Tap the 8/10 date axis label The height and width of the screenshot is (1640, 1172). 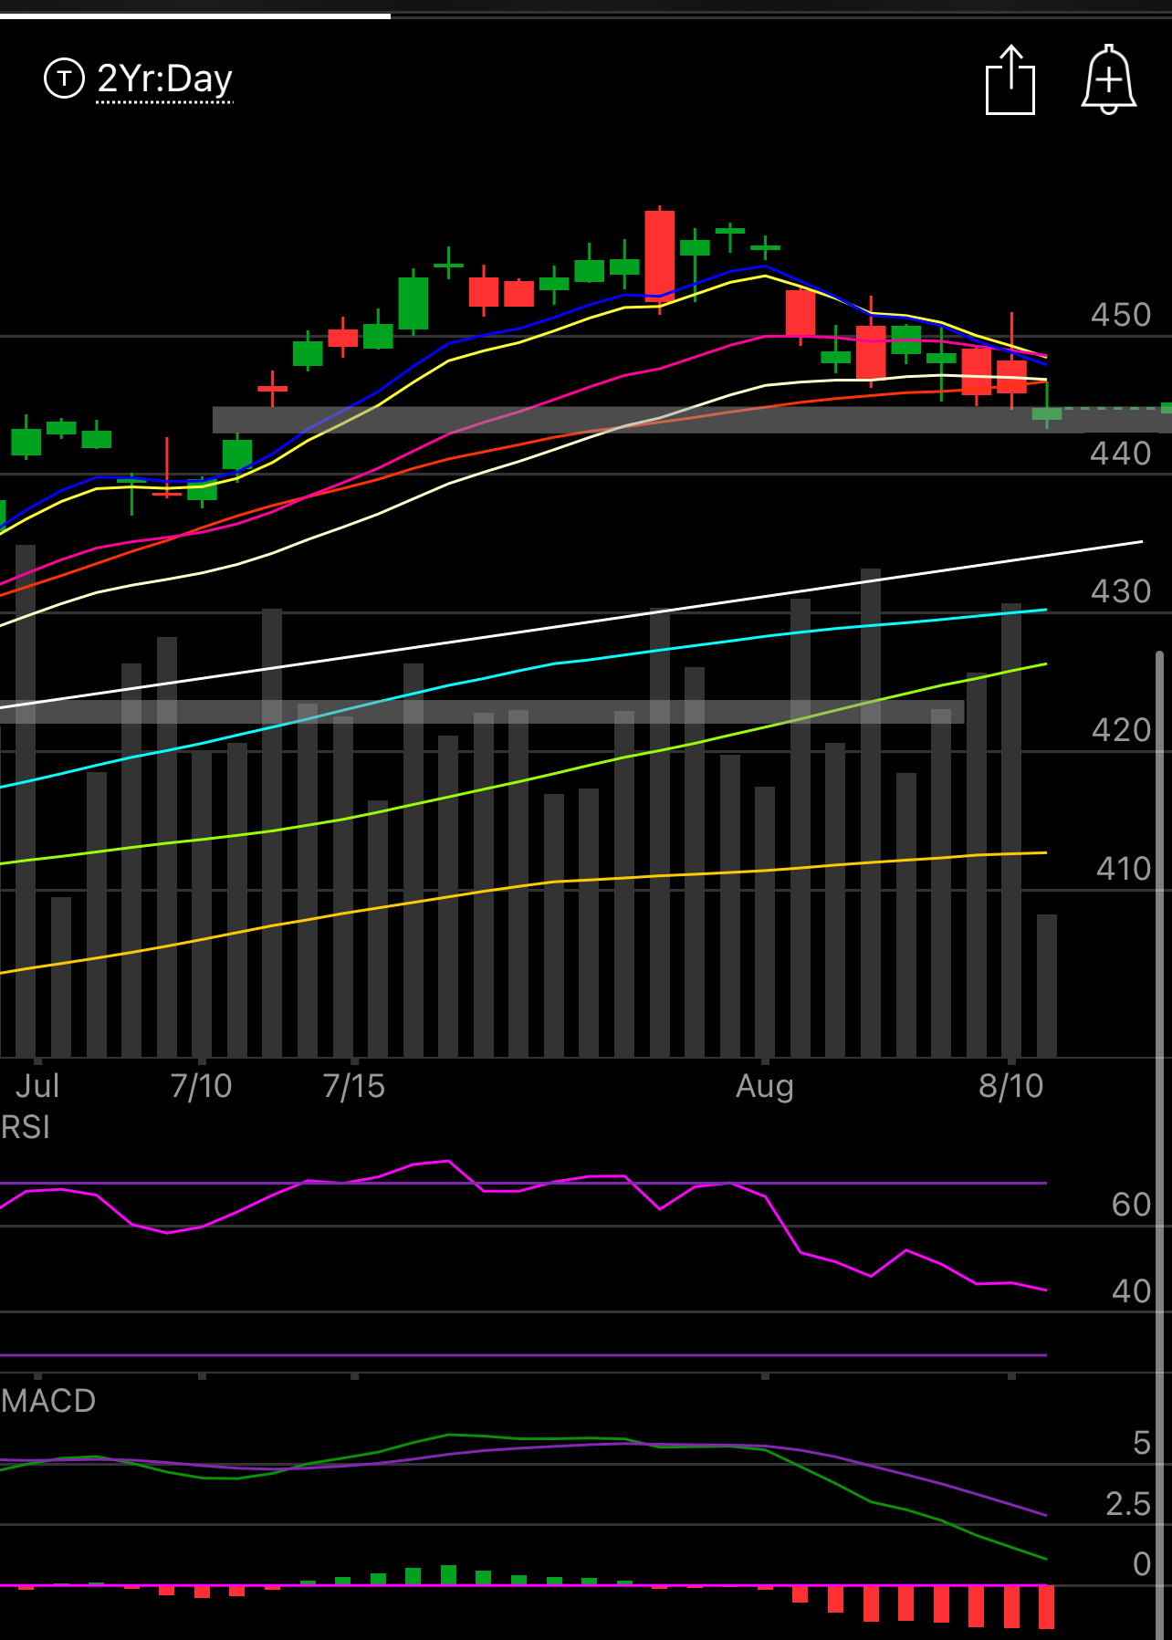1010,1086
